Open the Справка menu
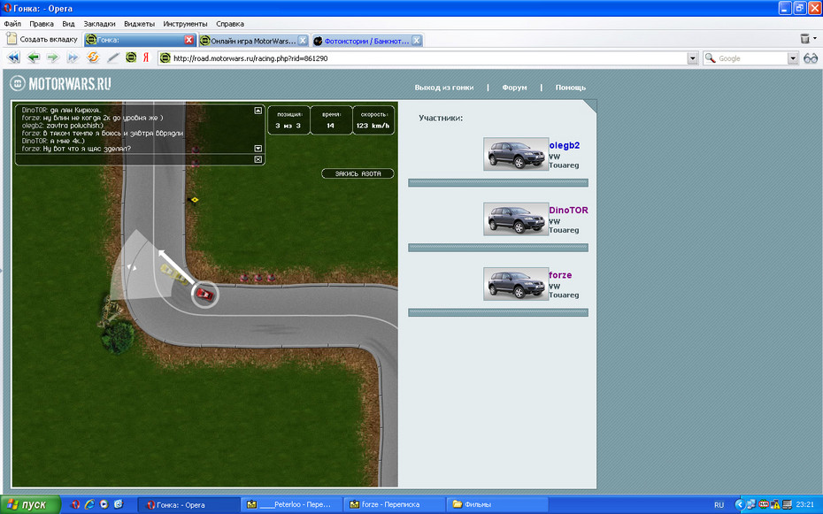This screenshot has height=514, width=823. [230, 24]
